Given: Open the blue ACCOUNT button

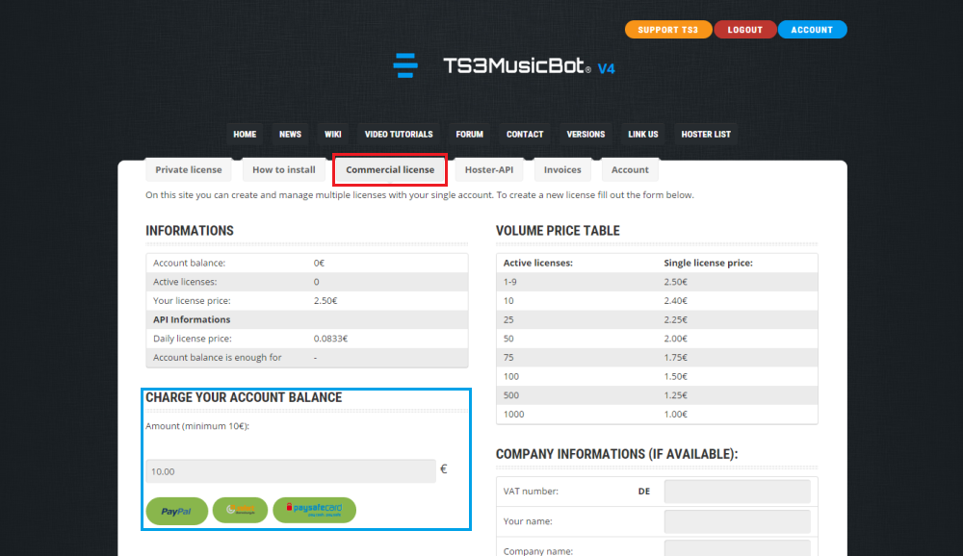Looking at the screenshot, I should pos(812,30).
